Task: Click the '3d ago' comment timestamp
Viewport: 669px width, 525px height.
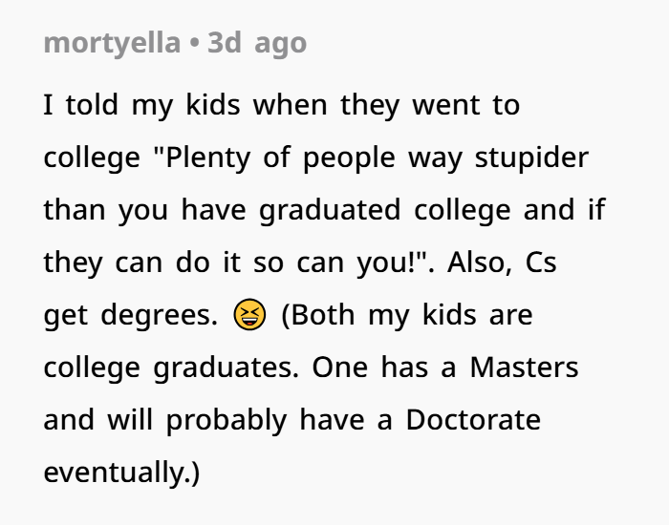Action: tap(257, 43)
